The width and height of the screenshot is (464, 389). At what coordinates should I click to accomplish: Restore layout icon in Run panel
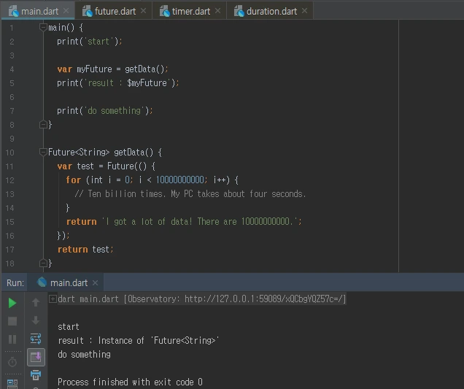(x=12, y=384)
